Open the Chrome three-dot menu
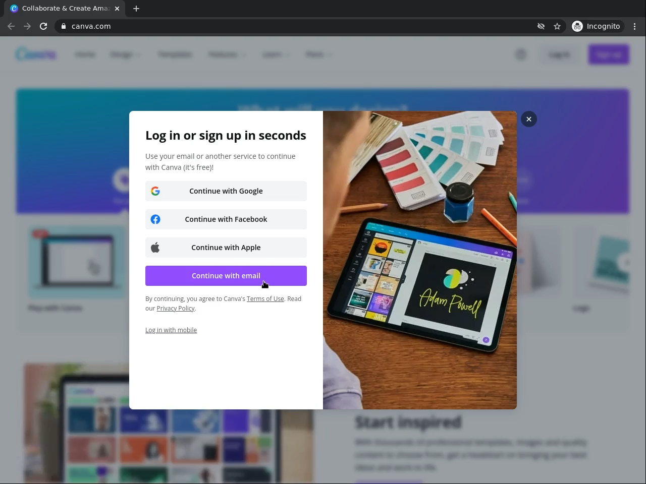The height and width of the screenshot is (484, 646). coord(635,26)
